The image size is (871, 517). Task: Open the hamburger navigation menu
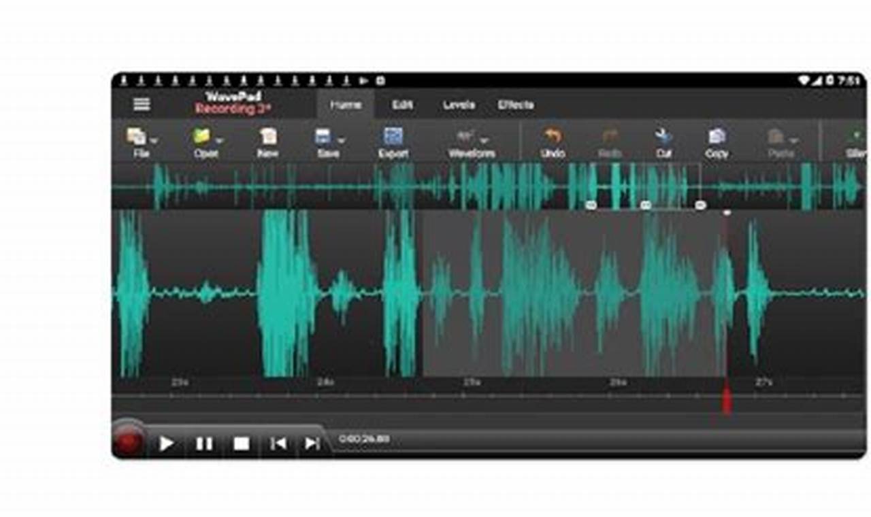tap(142, 104)
